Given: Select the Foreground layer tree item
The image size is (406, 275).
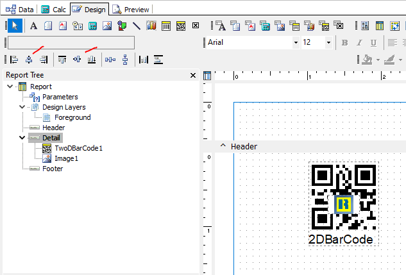Looking at the screenshot, I should [72, 117].
